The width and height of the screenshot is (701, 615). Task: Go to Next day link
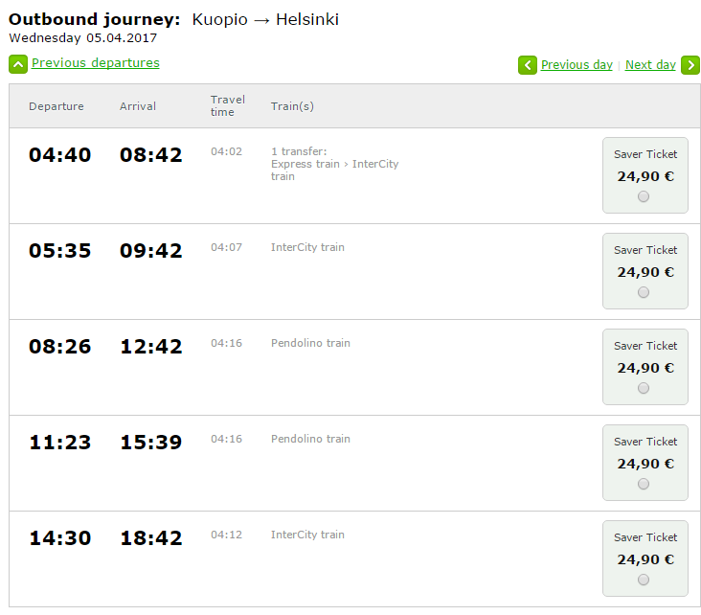pos(650,65)
